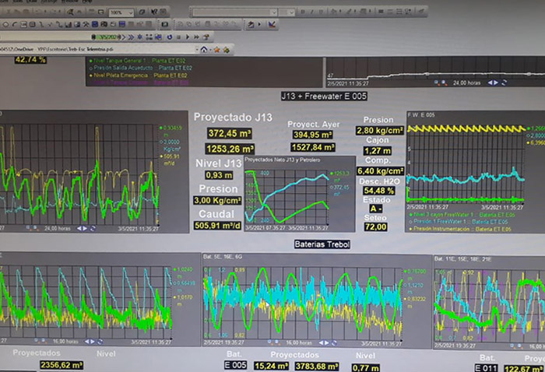Click left arrow under Bat. 5E, 16E, 6G trend

point(321,343)
